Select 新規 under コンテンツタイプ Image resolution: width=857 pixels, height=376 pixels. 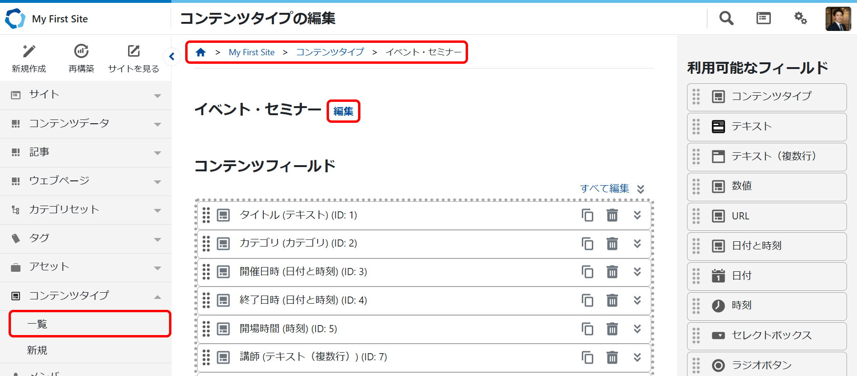coord(37,350)
